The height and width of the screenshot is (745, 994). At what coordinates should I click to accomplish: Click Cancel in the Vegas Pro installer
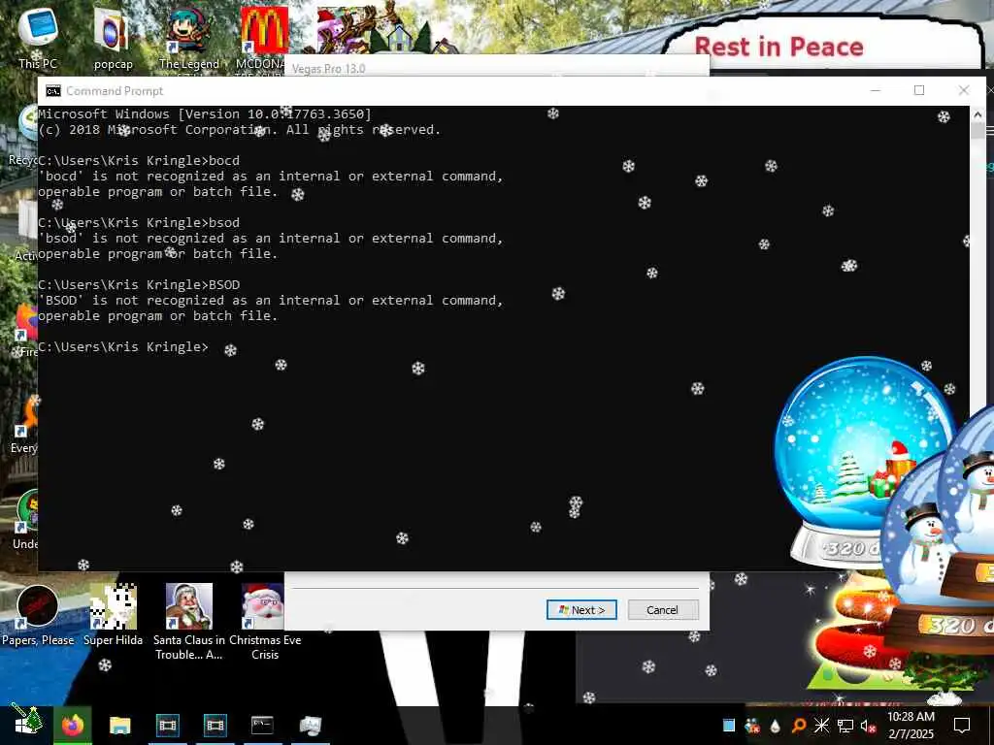pyautogui.click(x=662, y=609)
